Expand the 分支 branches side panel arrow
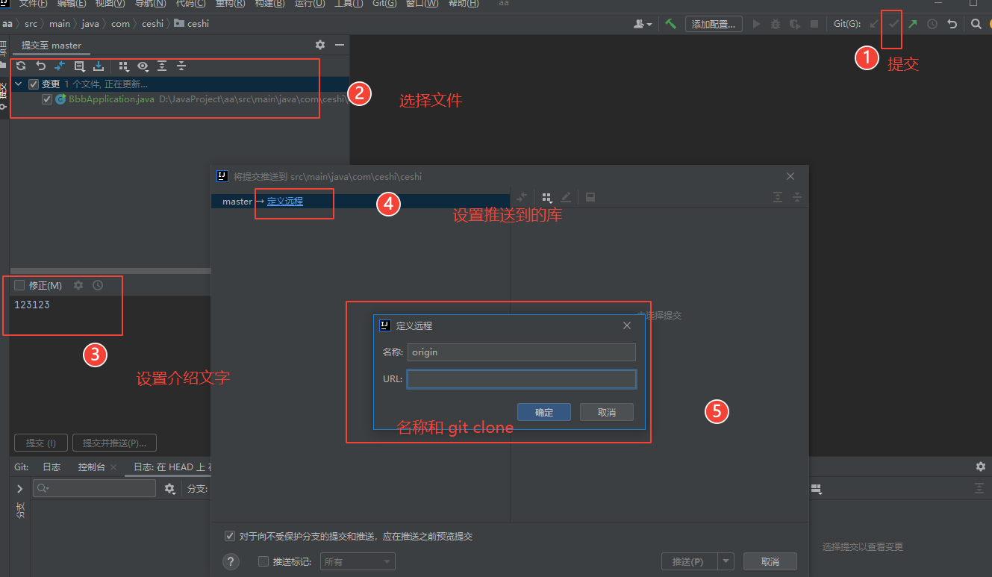992x577 pixels. tap(20, 489)
